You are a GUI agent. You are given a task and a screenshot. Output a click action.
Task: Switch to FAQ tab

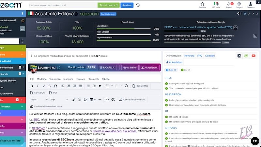(x=200, y=56)
